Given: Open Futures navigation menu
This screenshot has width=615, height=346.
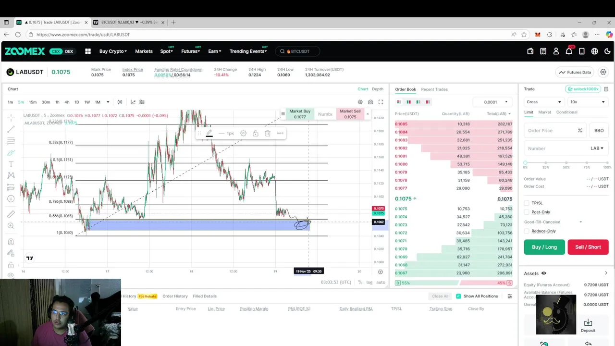Looking at the screenshot, I should click(x=191, y=51).
